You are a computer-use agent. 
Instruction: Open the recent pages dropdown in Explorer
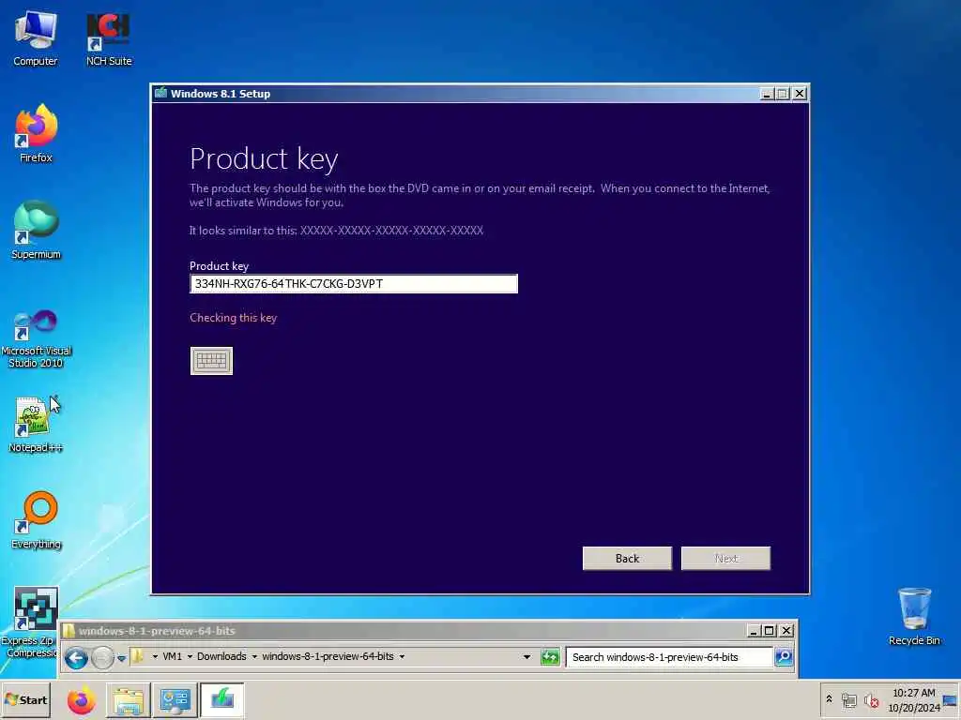pyautogui.click(x=121, y=659)
